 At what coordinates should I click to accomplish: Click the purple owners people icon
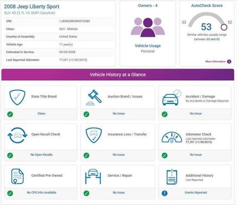pos(148,27)
